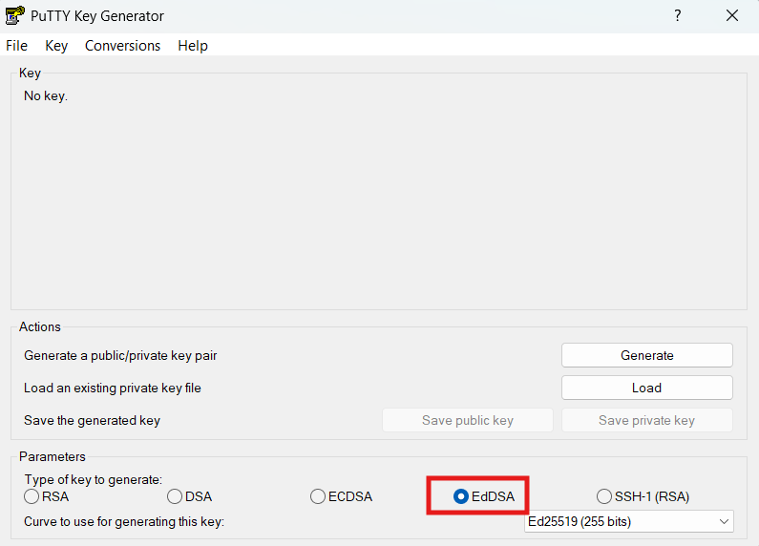This screenshot has height=546, width=759.
Task: Click "Curve to use for generating this key:" label
Action: pos(124,522)
